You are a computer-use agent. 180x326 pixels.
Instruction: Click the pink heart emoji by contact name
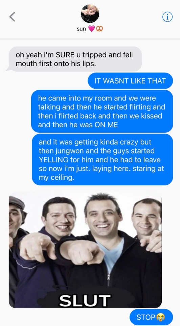[x=92, y=29]
